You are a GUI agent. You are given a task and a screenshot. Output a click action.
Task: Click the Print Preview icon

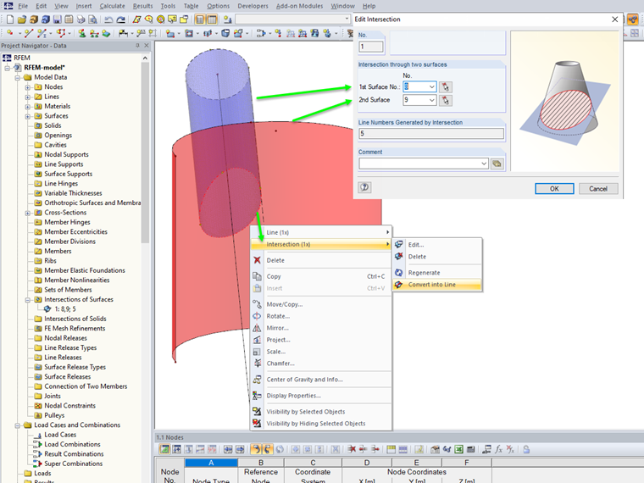93,19
